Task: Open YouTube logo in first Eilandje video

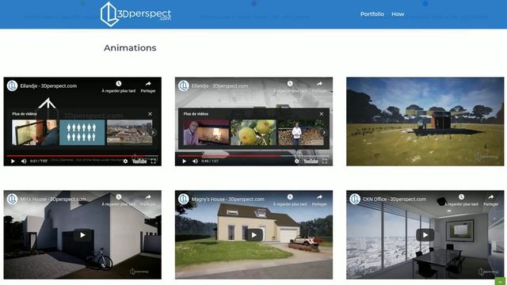Action: tap(139, 161)
